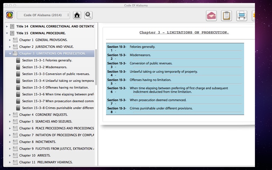
Task: Open Unlawful taking or using temporarily link
Action: 164,72
